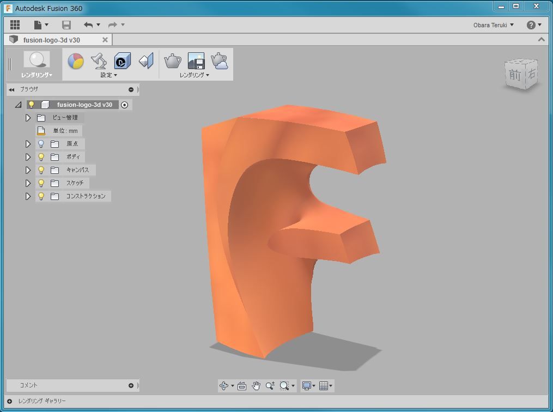
Task: Open the レンダリング workspace switcher
Action: point(37,64)
